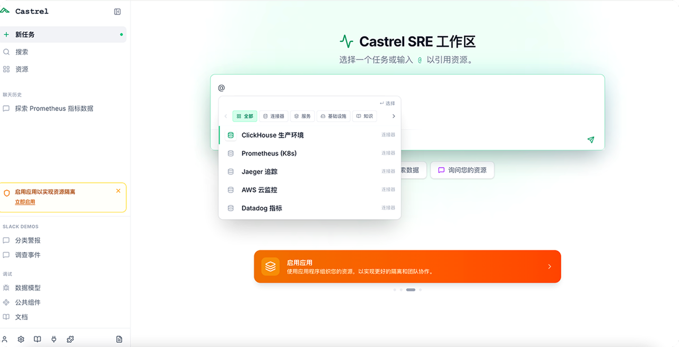Select the 知识 filter tab
The image size is (679, 347).
click(364, 116)
